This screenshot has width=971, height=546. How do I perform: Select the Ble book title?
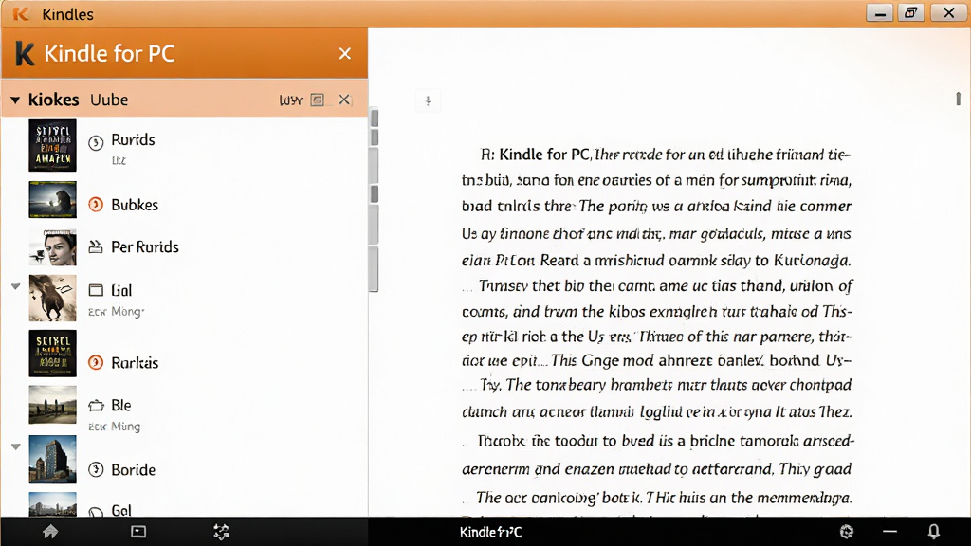(120, 406)
